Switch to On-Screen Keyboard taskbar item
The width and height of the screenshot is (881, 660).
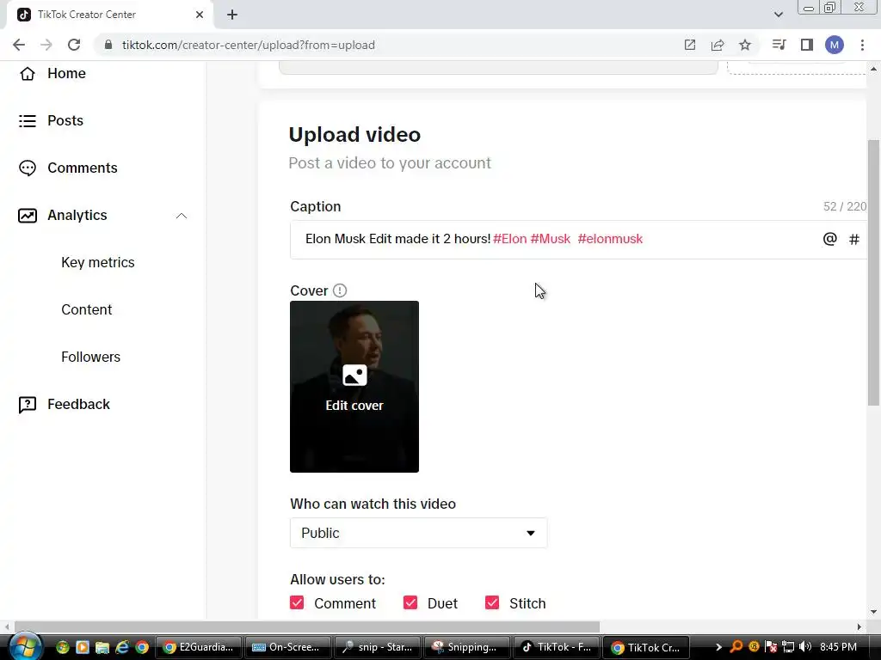pos(287,647)
